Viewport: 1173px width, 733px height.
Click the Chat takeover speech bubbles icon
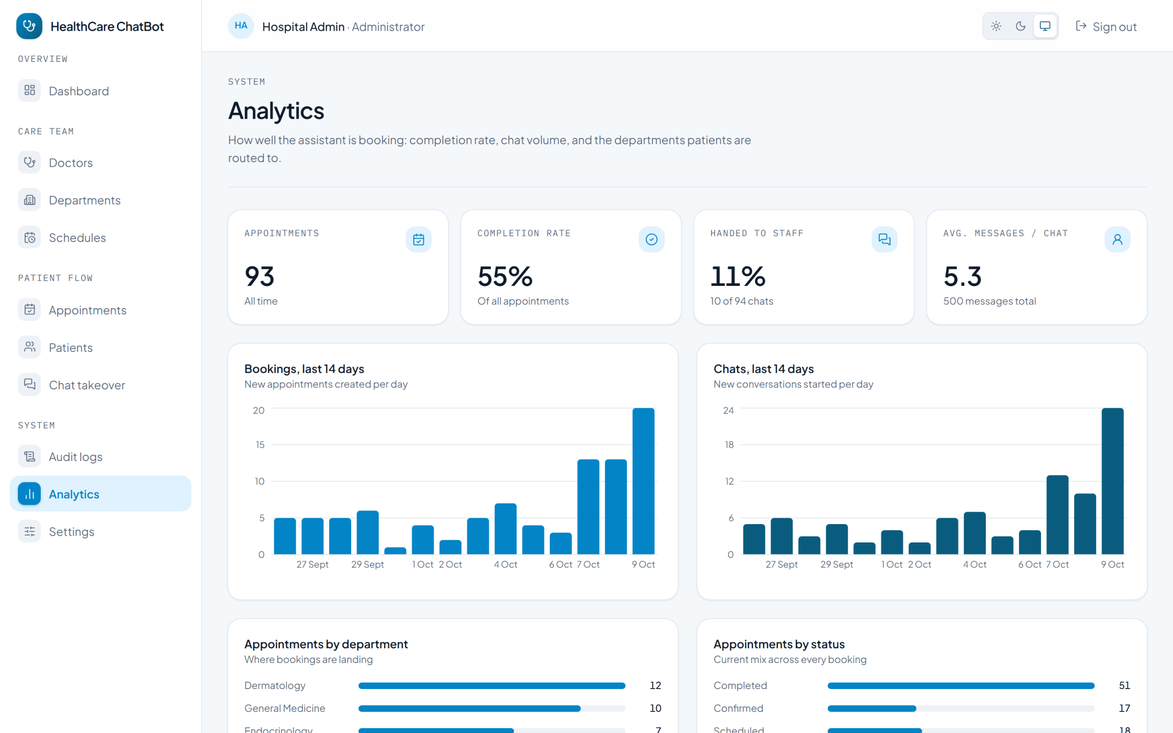point(30,384)
